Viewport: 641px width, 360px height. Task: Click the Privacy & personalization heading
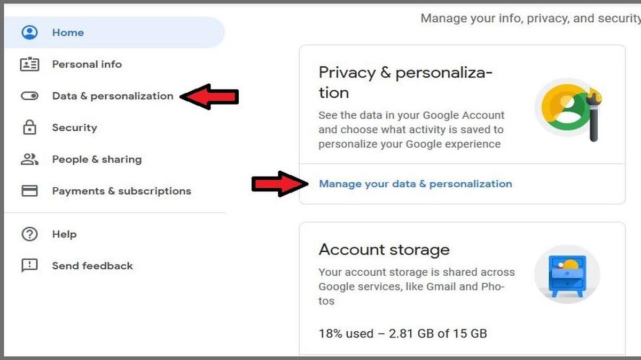407,83
